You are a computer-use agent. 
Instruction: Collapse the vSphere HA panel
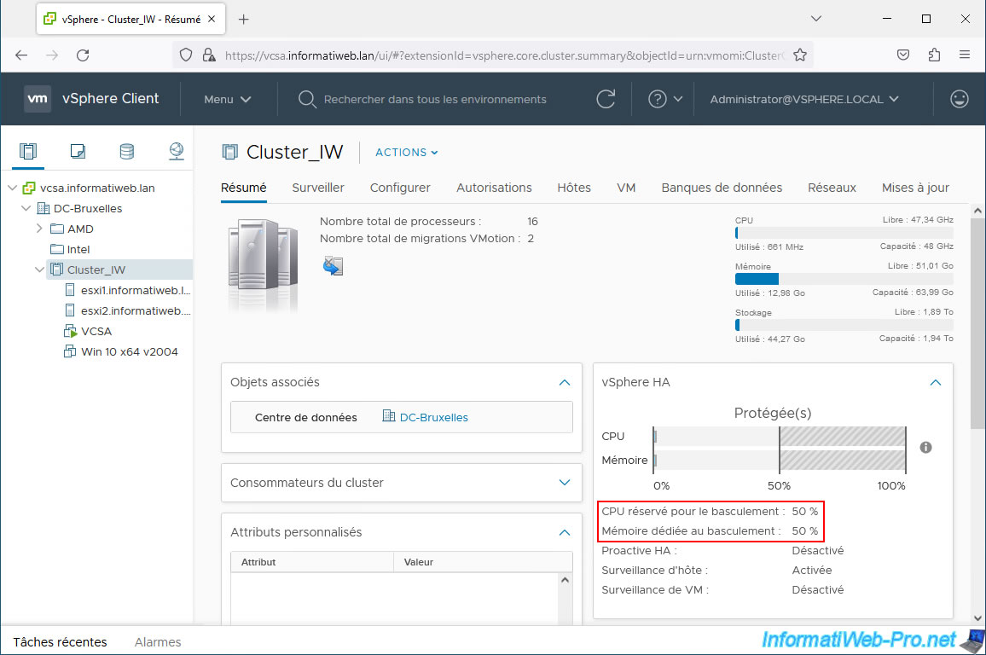pyautogui.click(x=936, y=382)
